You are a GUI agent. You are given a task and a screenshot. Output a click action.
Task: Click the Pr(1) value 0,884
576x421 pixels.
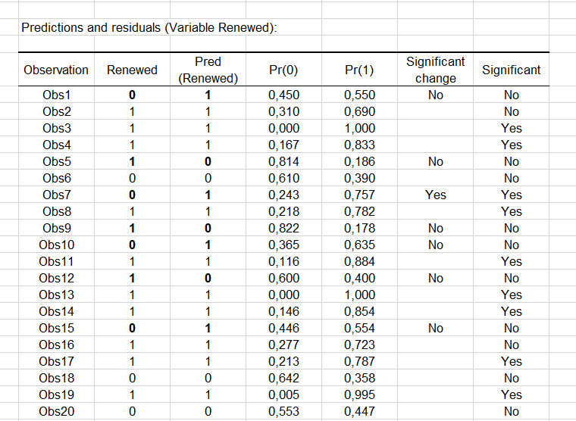(360, 262)
